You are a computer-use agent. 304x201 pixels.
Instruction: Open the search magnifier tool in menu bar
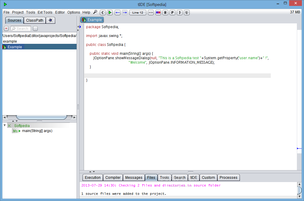(x=95, y=12)
